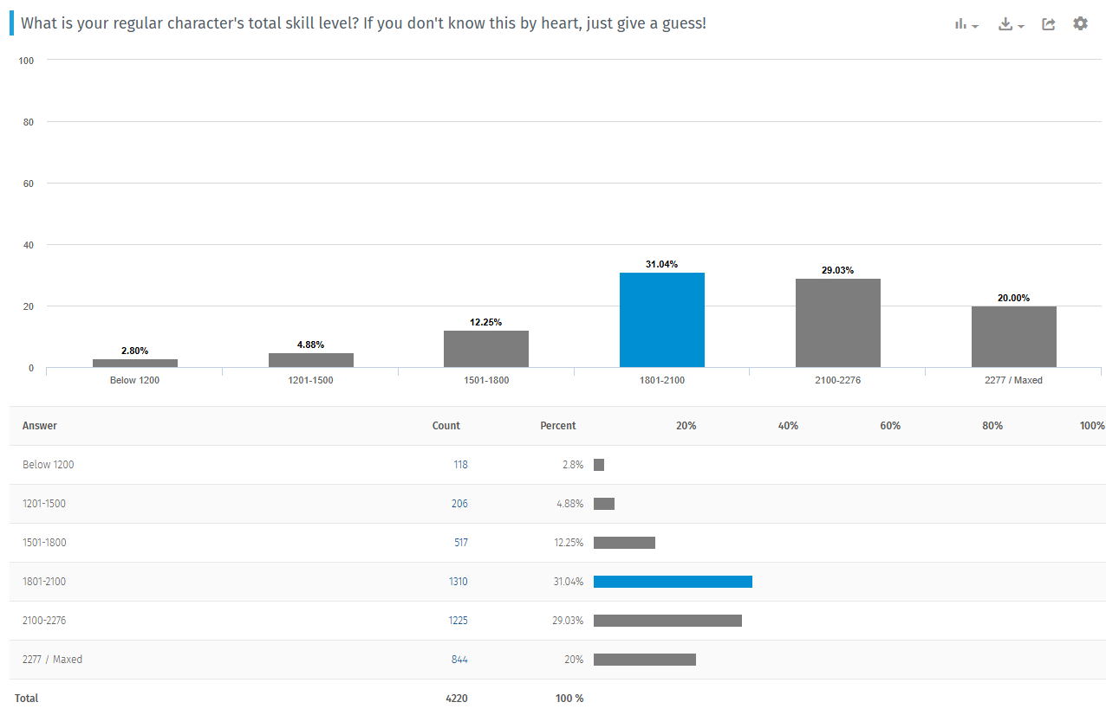Click the share export icon
The height and width of the screenshot is (728, 1106).
1049,24
